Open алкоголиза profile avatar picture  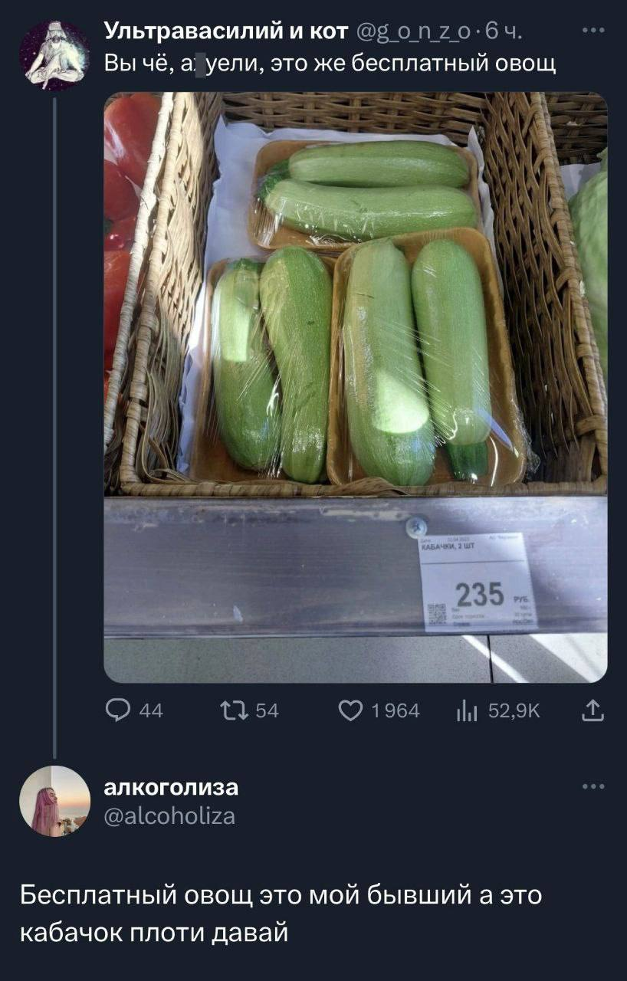click(54, 801)
